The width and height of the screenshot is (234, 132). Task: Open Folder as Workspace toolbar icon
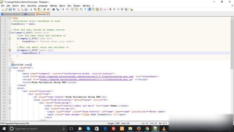pos(105,9)
